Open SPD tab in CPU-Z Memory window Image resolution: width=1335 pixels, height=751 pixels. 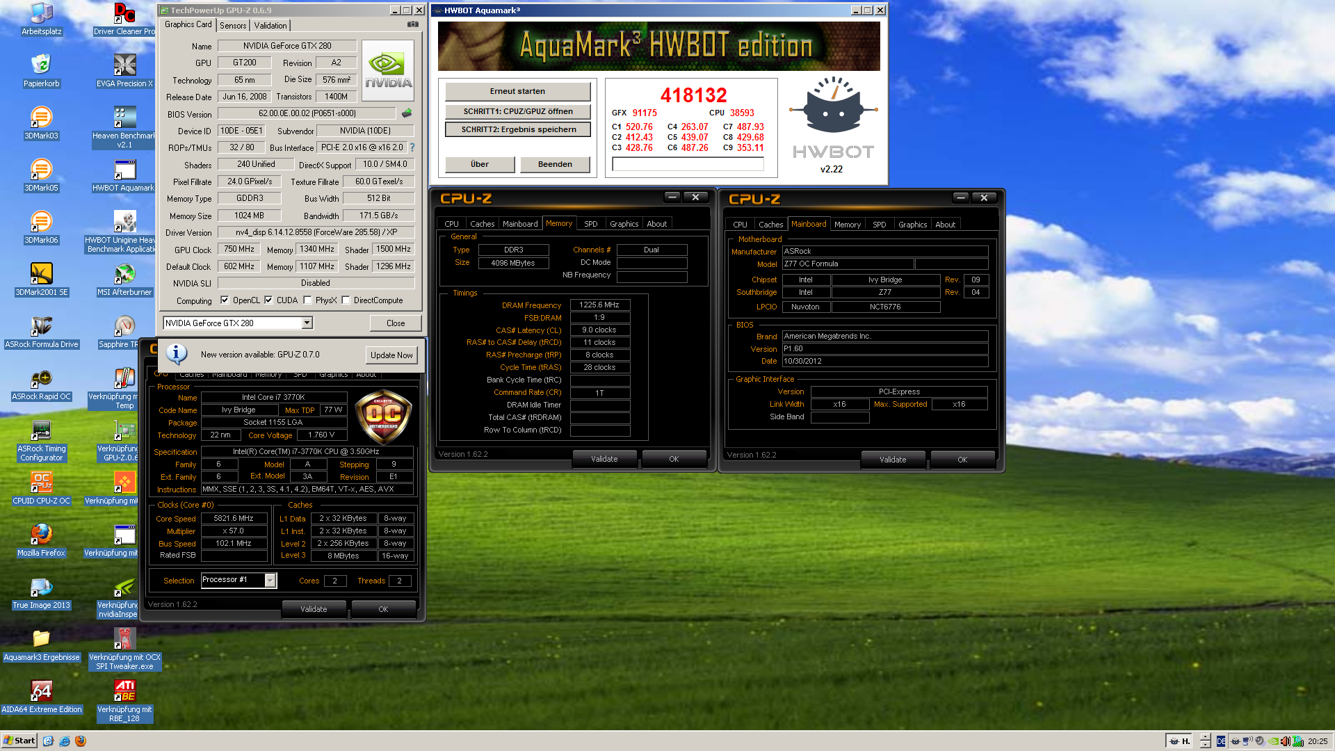tap(591, 224)
